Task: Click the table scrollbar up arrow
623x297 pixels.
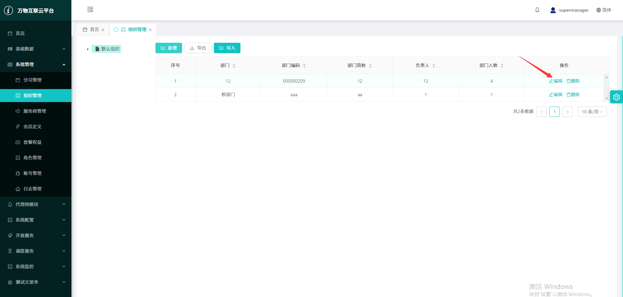Action: [606, 77]
